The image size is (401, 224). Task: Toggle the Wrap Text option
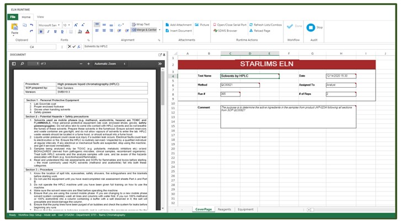[x=141, y=24]
